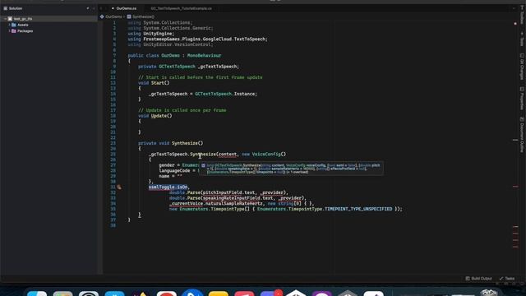The image size is (526, 296).
Task: Open the Properties side panel
Action: [522, 99]
